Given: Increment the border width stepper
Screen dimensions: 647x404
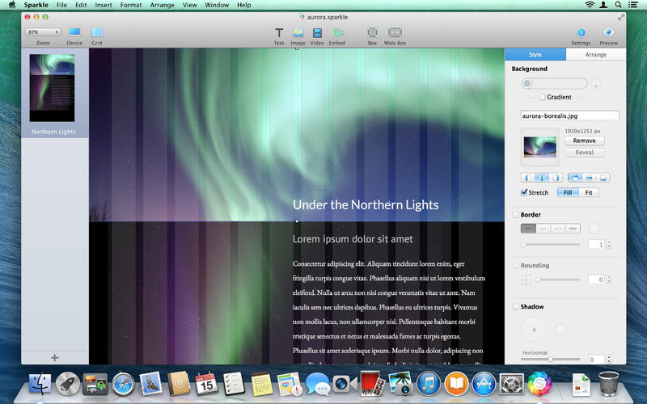Looking at the screenshot, I should click(x=608, y=242).
